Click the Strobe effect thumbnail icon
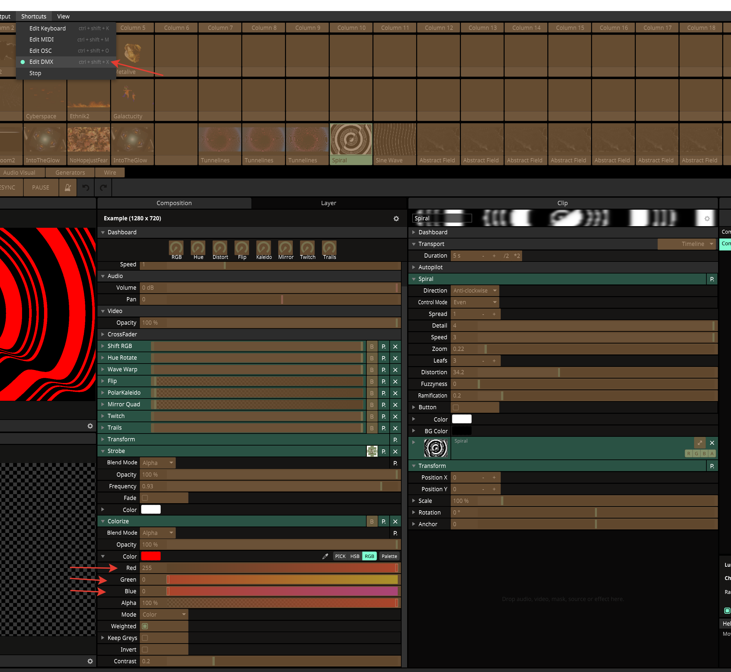 (372, 451)
